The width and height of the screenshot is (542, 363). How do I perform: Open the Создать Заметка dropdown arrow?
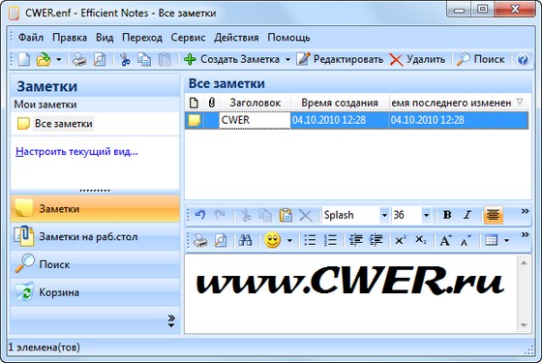click(287, 59)
